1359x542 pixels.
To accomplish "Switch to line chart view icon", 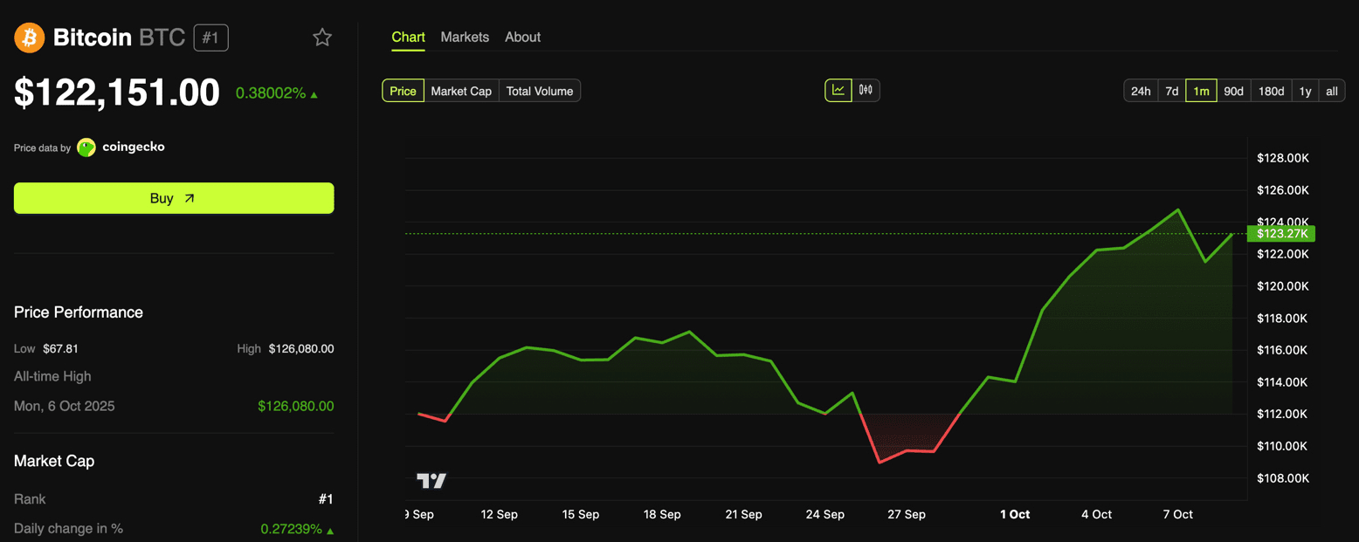I will [x=838, y=90].
